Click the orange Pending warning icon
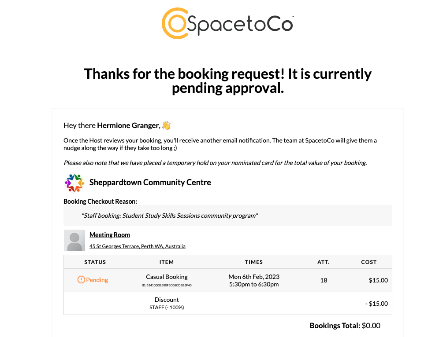This screenshot has height=337, width=428. coord(81,280)
